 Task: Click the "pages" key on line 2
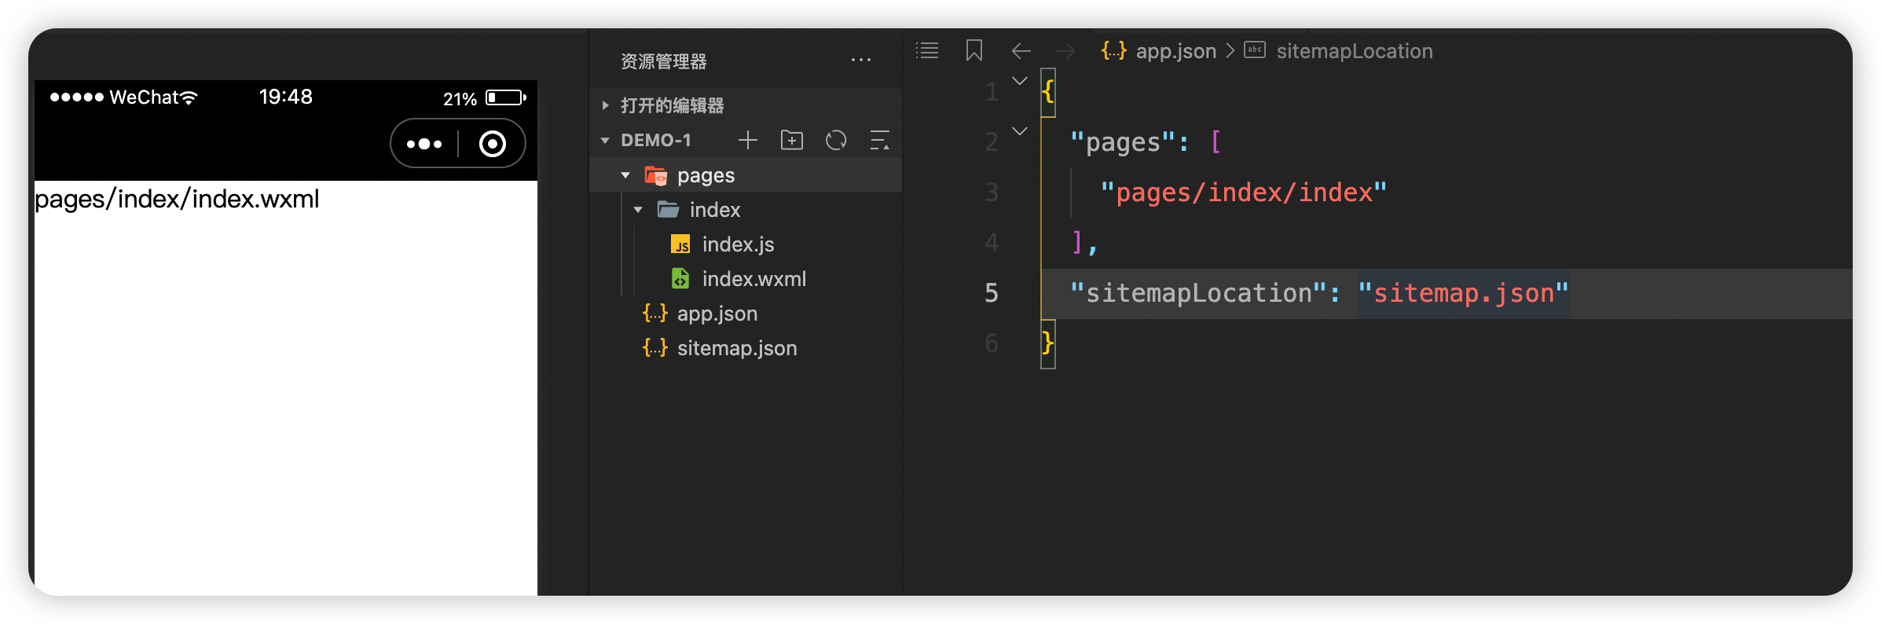(x=1123, y=142)
